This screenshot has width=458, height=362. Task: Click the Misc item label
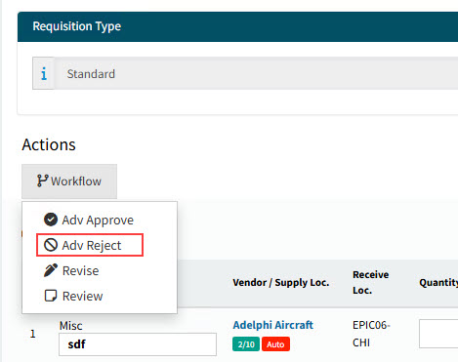[x=70, y=326]
